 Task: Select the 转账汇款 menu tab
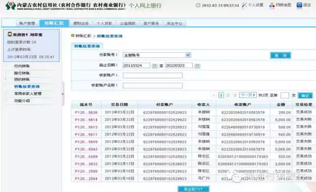point(54,23)
